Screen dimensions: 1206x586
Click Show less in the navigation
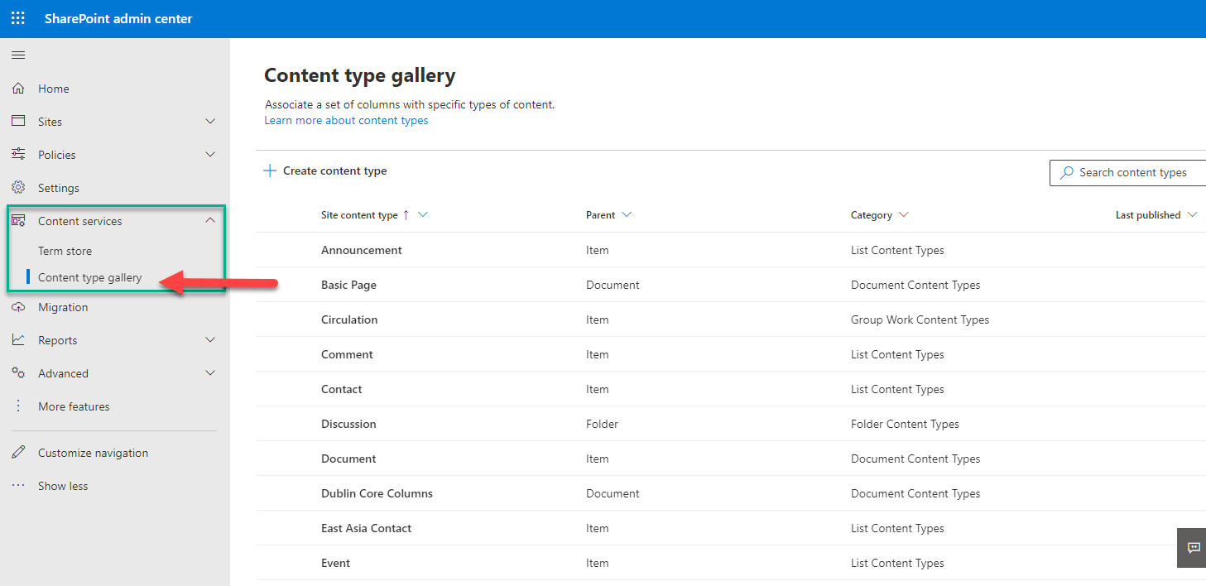(63, 486)
